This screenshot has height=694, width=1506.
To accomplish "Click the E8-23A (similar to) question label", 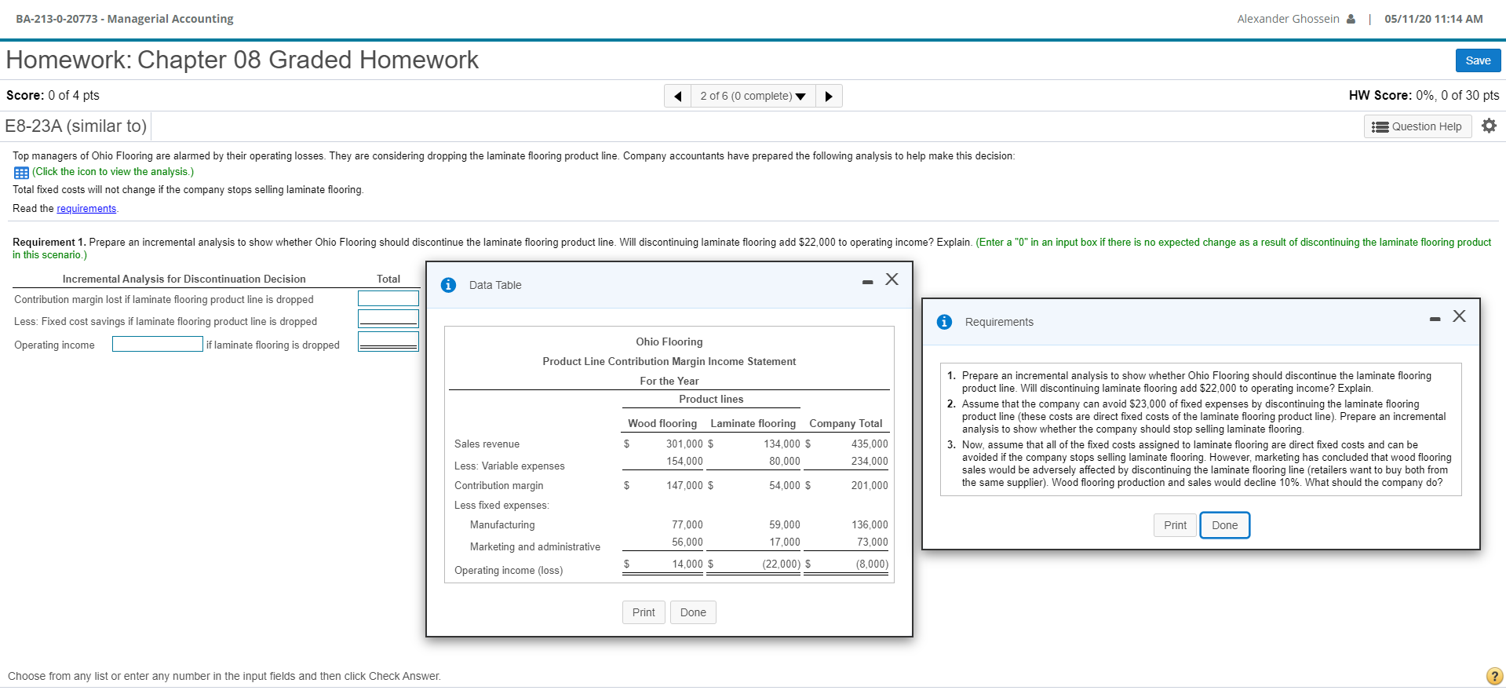I will point(76,126).
